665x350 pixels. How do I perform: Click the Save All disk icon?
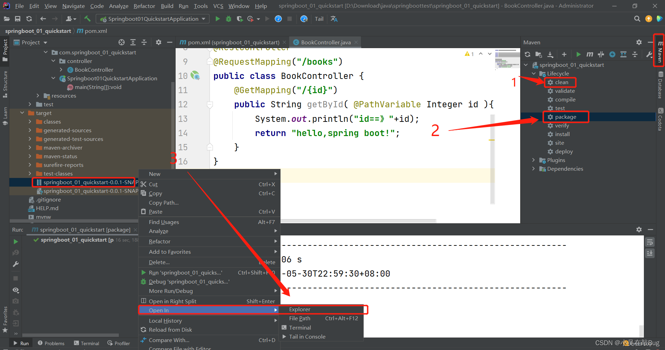point(18,19)
